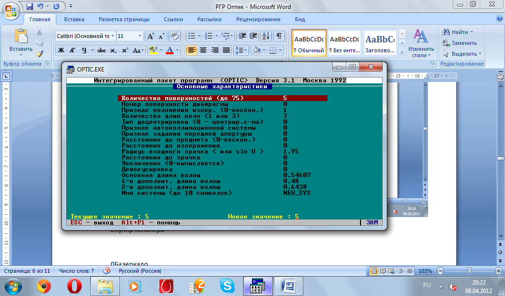The width and height of the screenshot is (505, 296).
Task: Redo action in quick access toolbar
Action: point(56,6)
